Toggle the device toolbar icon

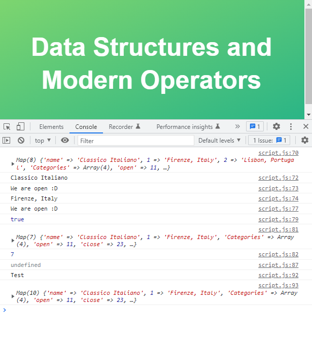tap(20, 126)
